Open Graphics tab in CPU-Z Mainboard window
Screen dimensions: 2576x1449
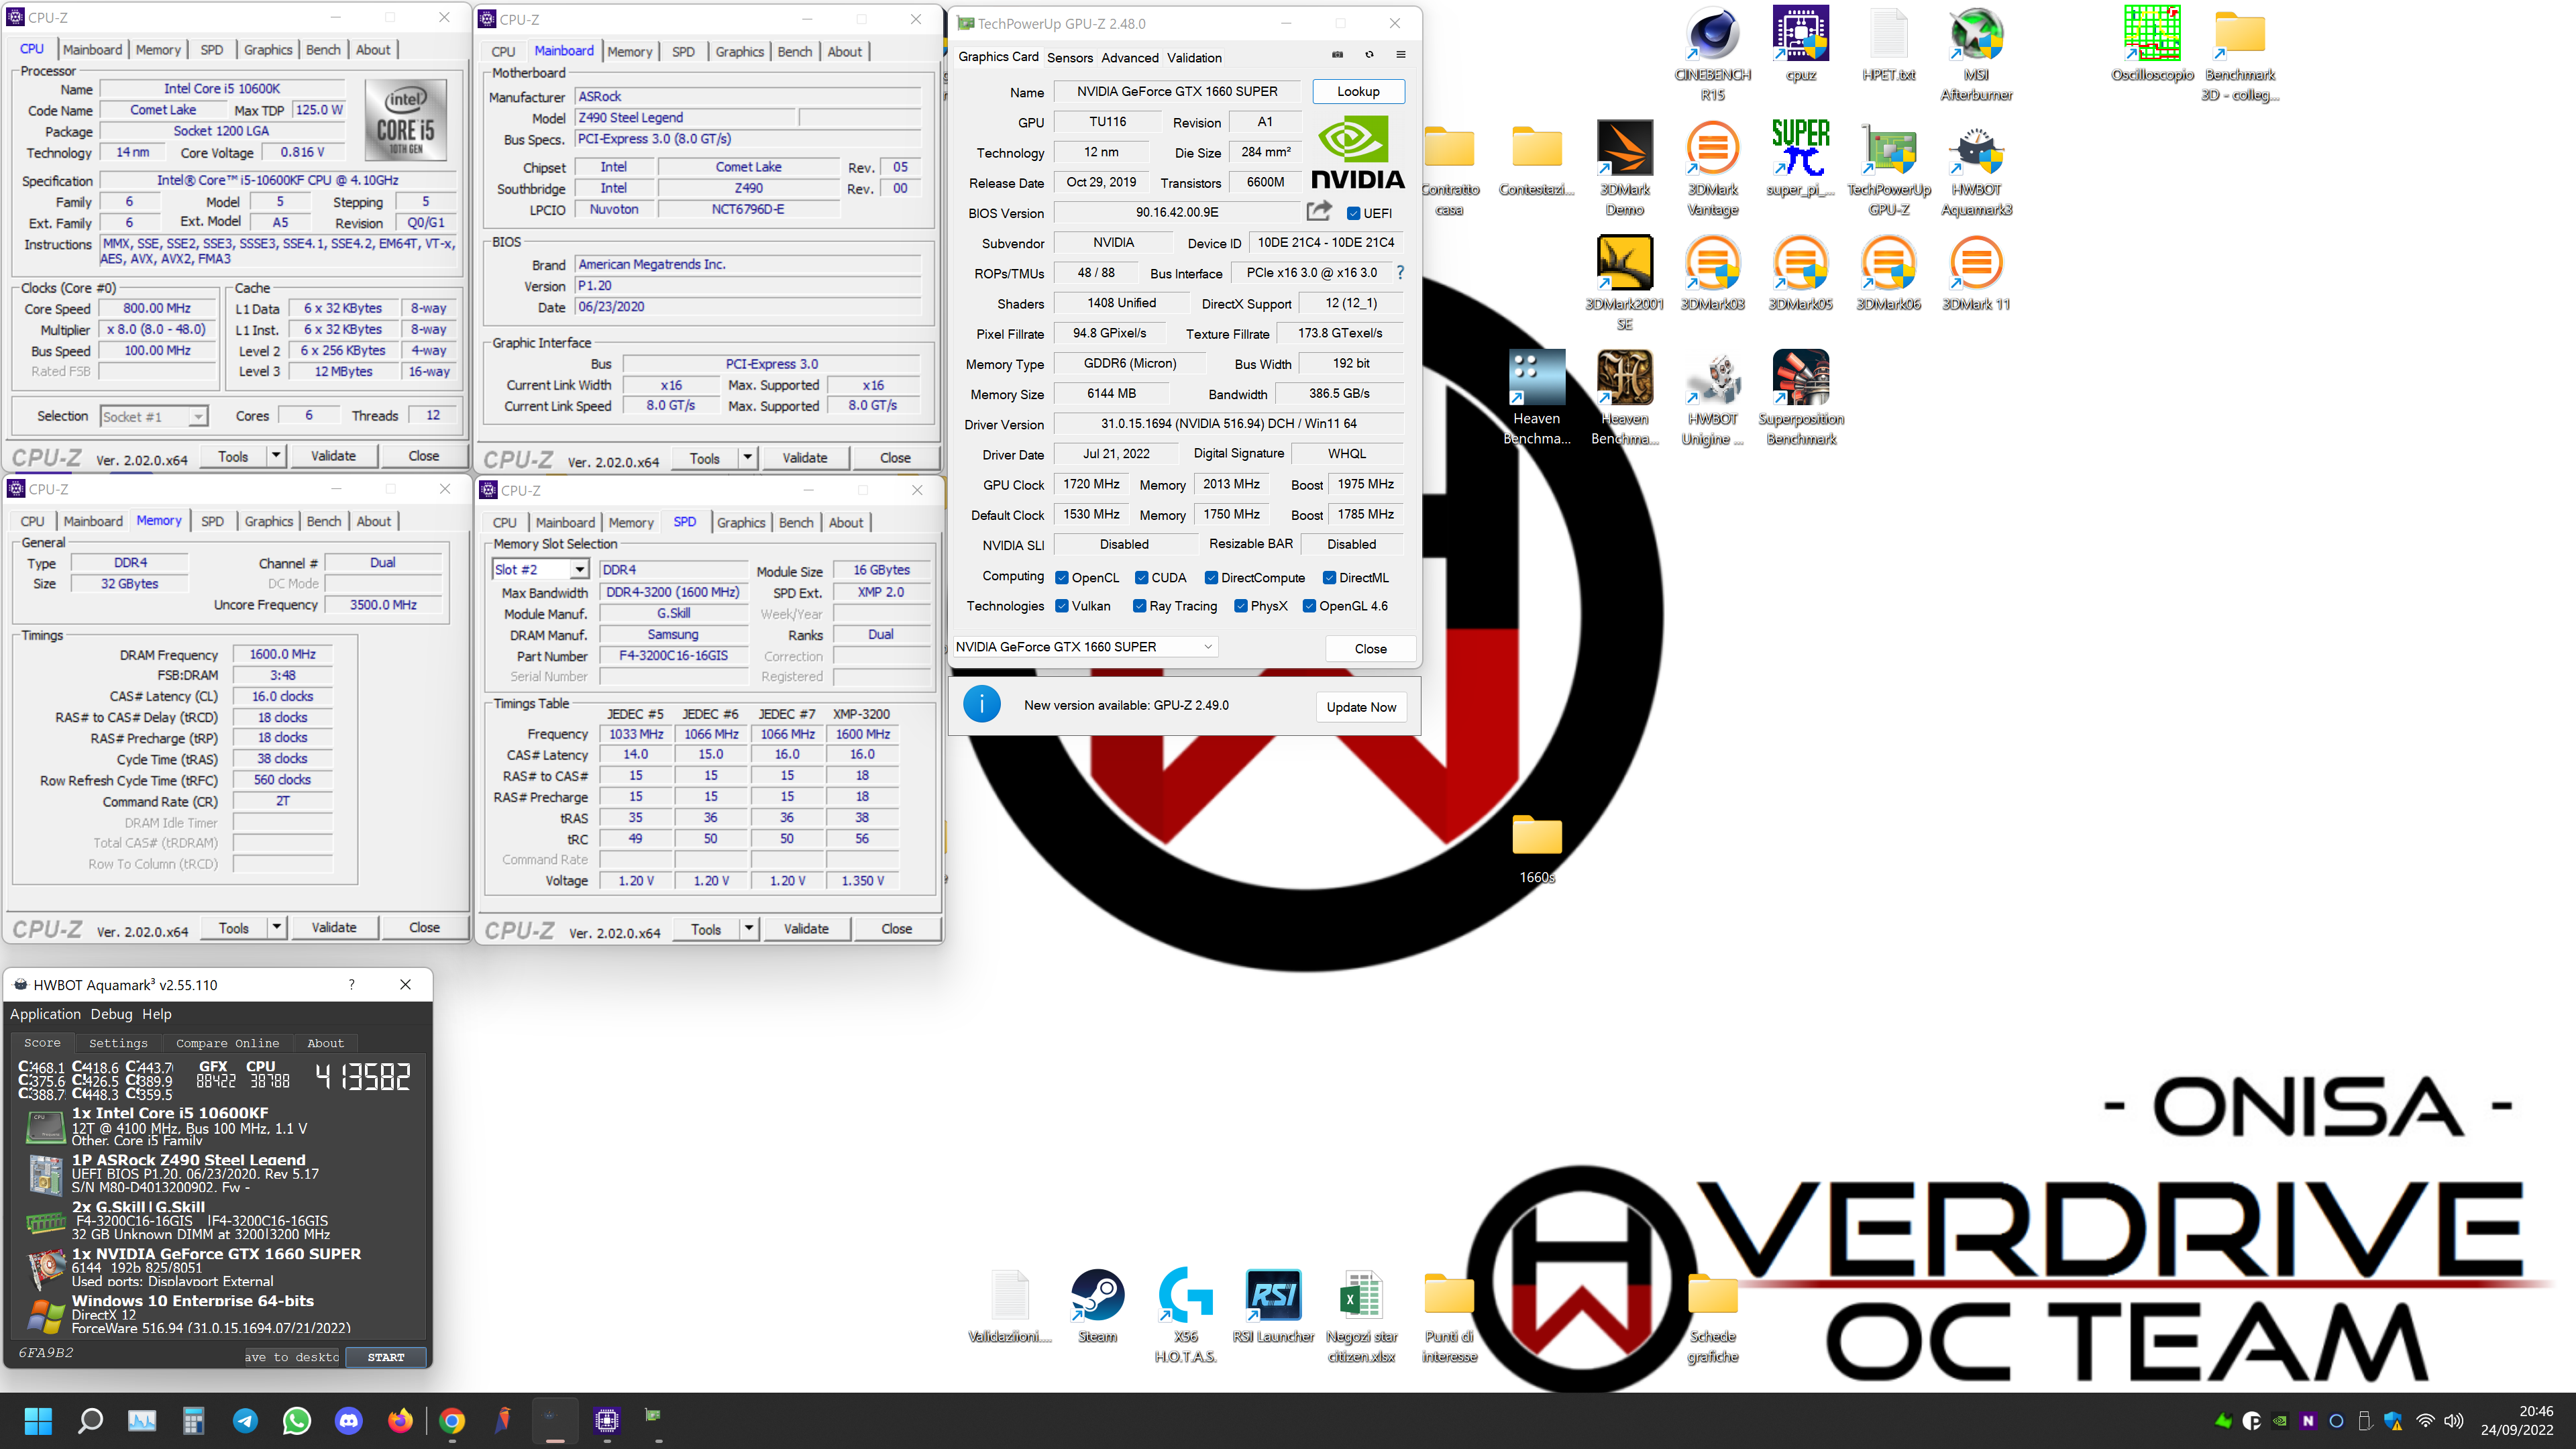739,51
